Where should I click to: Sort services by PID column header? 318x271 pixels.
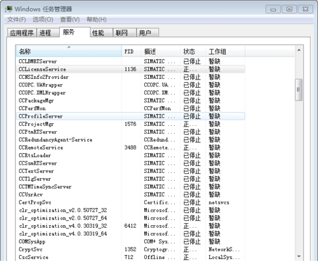(x=132, y=52)
